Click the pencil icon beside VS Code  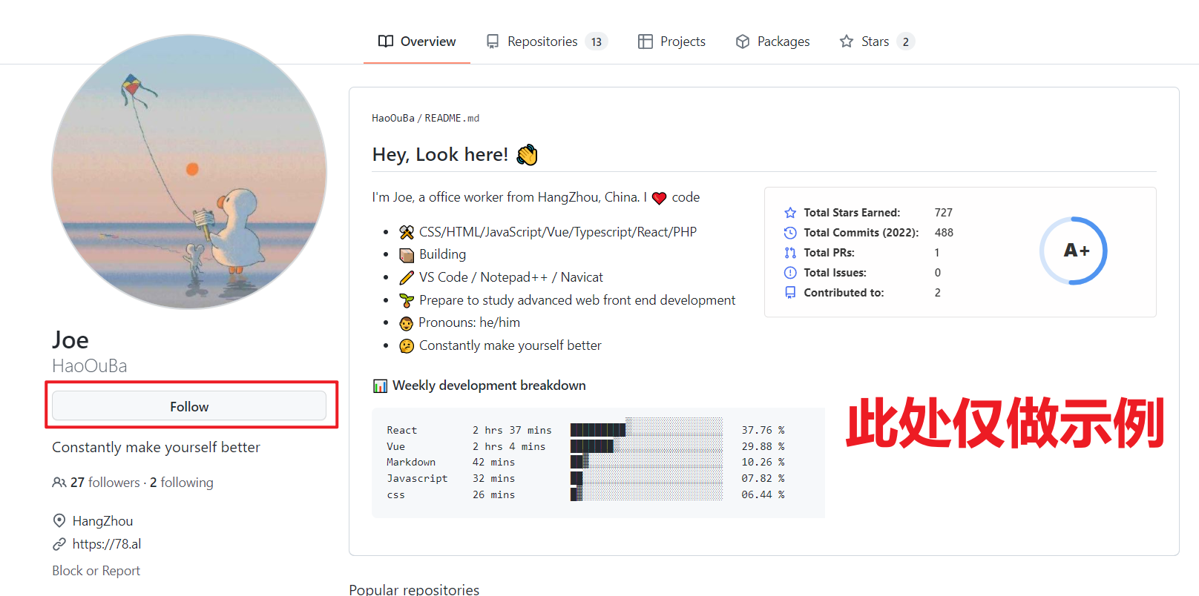(x=407, y=277)
